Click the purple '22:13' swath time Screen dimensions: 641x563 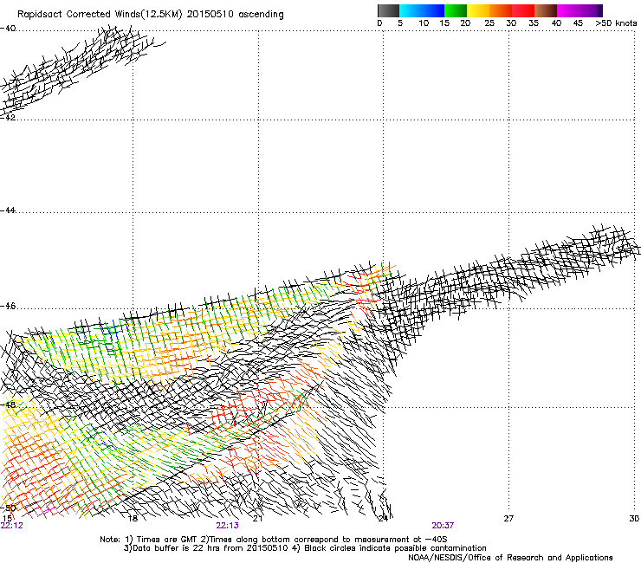tap(227, 526)
